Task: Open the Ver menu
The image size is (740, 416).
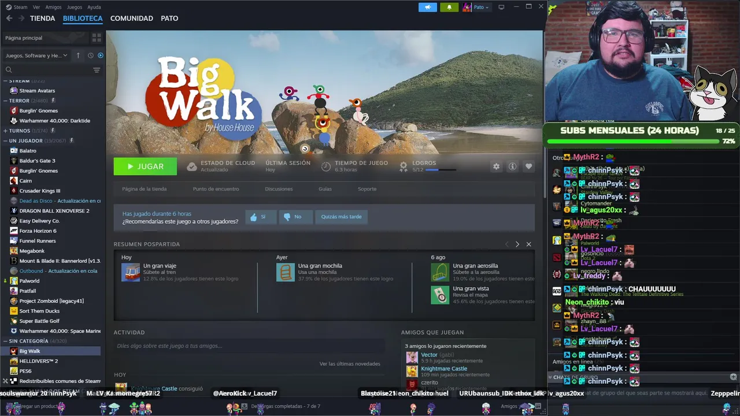Action: [36, 7]
